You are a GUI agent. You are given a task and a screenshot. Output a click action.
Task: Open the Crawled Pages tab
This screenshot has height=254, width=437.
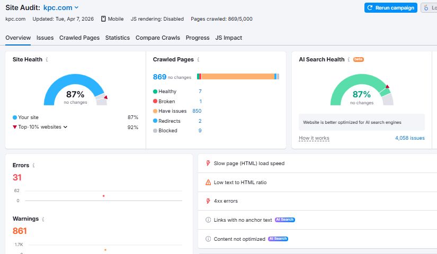coord(79,38)
